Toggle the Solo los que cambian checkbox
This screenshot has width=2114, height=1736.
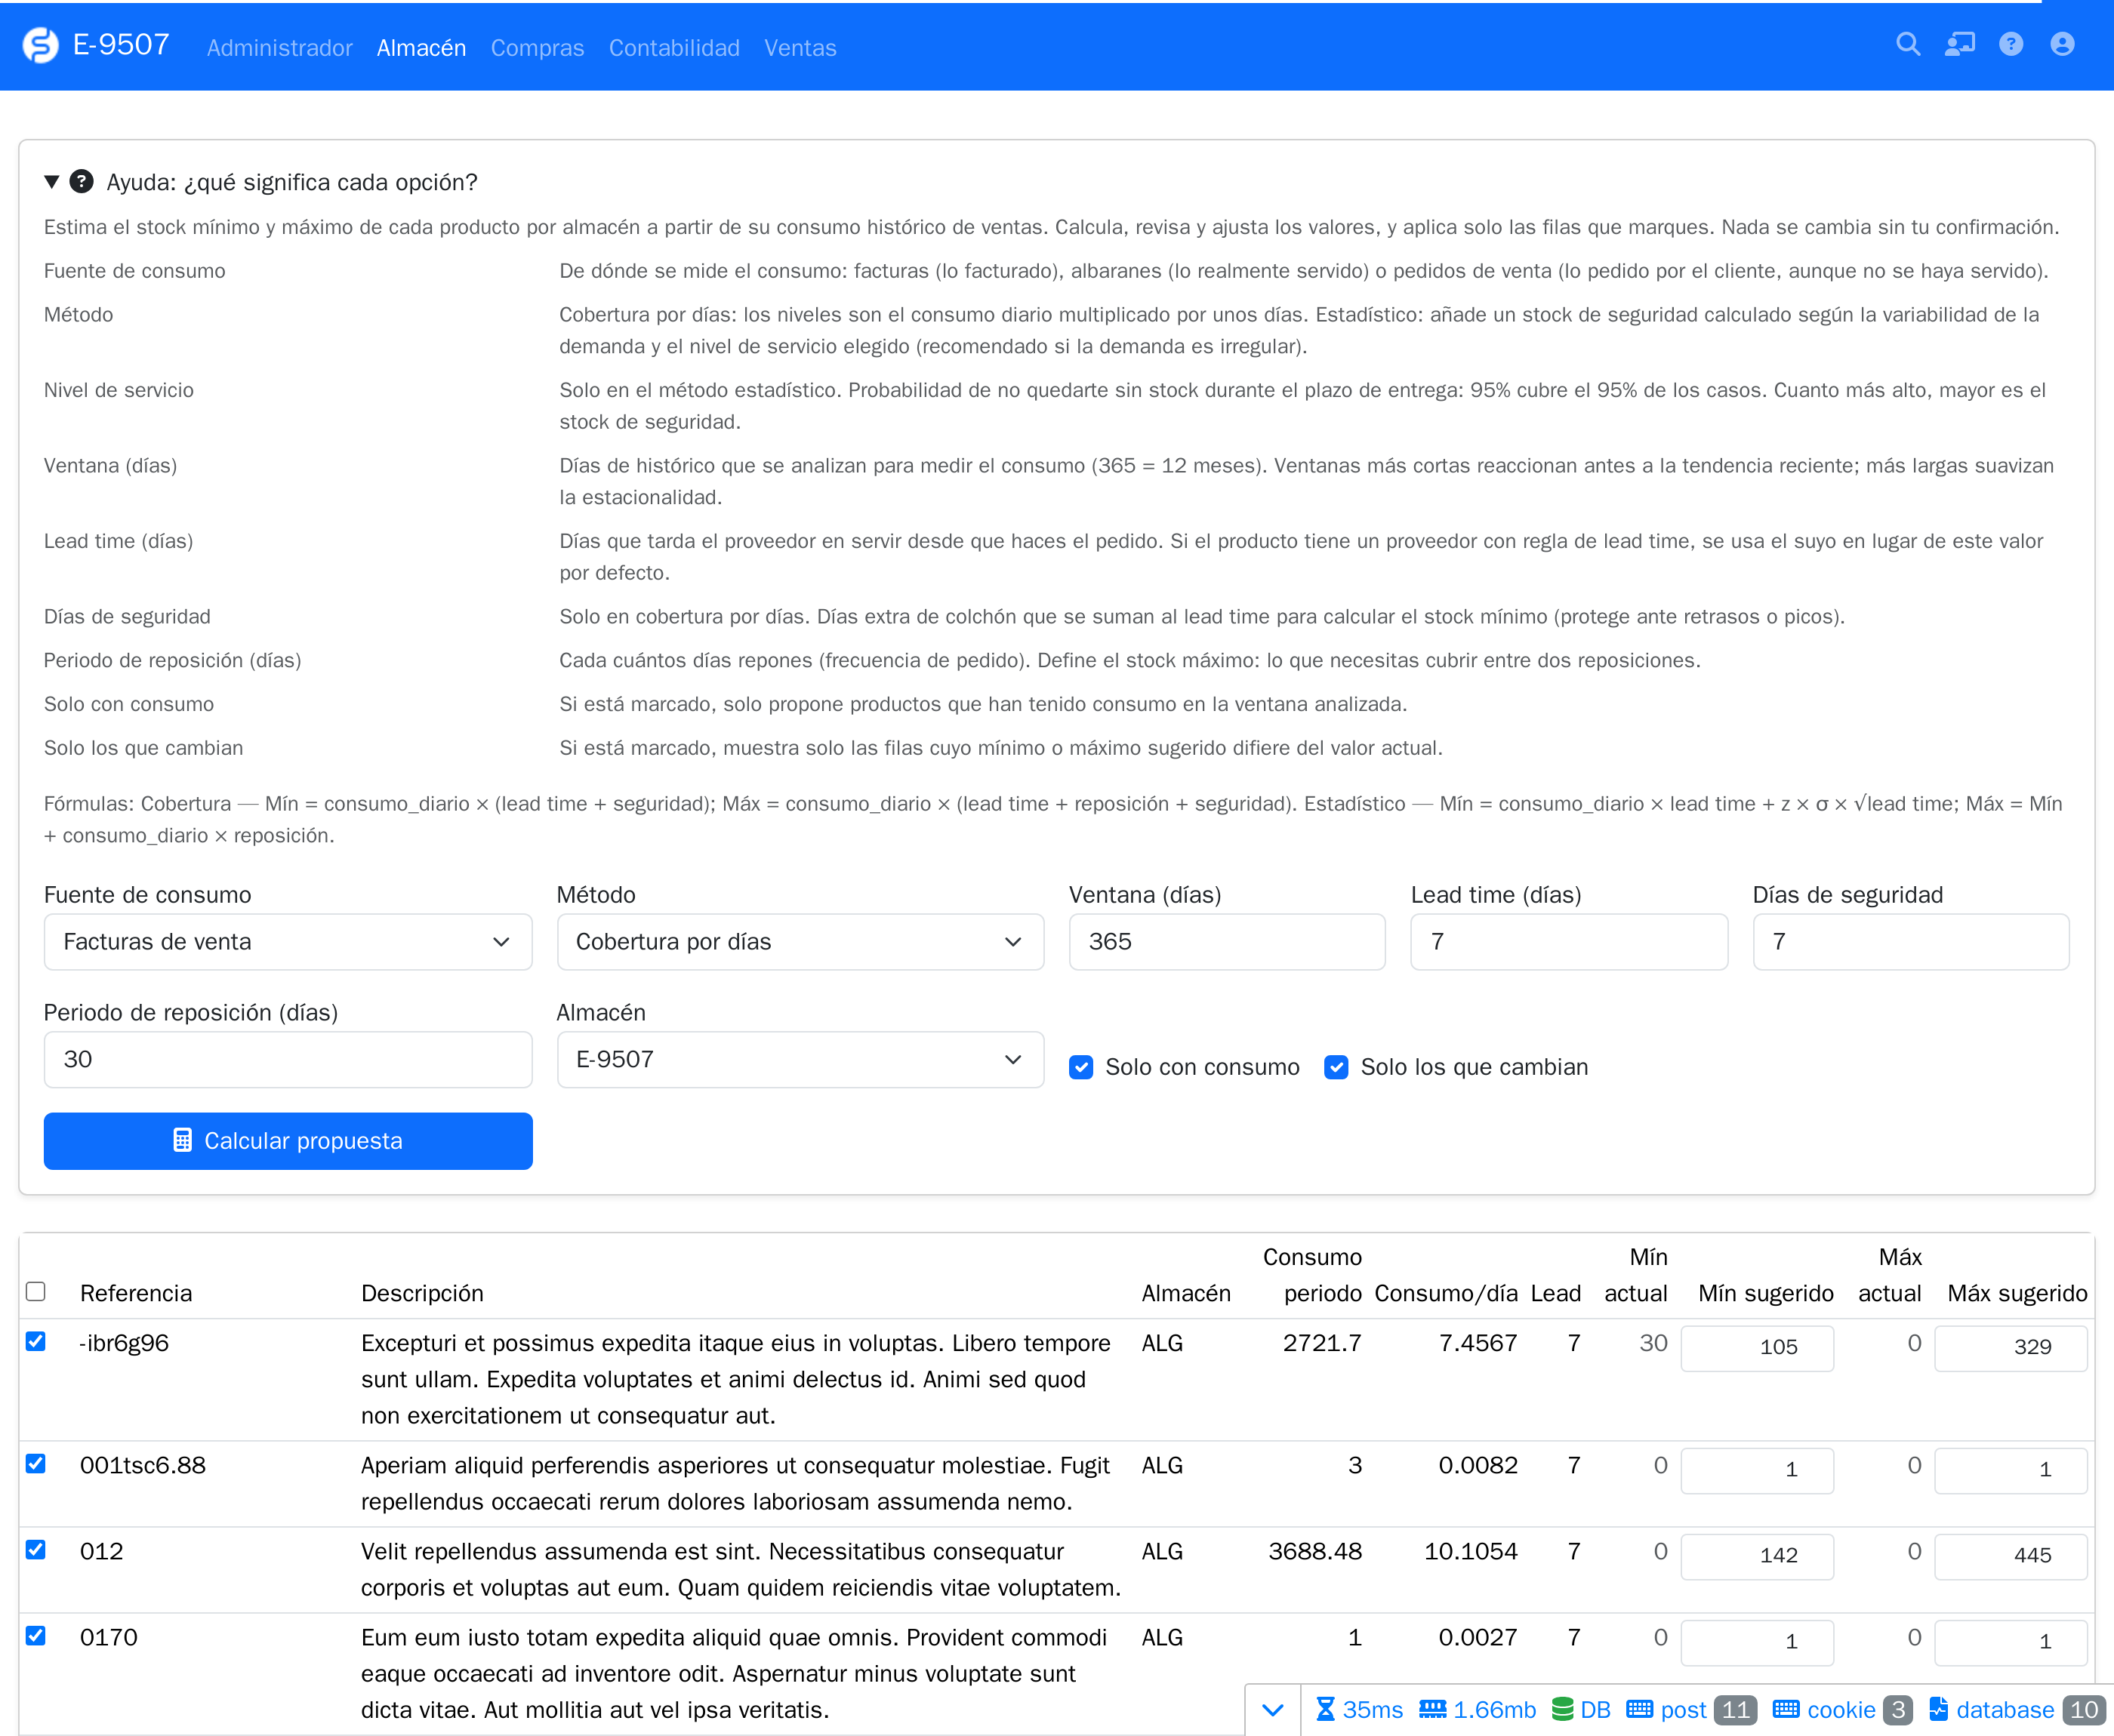(1336, 1067)
